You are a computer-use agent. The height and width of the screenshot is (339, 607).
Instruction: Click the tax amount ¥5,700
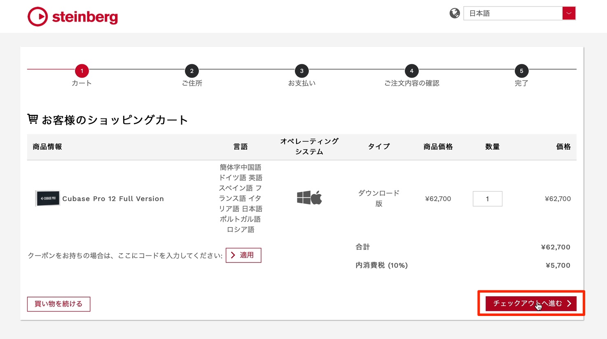[x=558, y=265]
